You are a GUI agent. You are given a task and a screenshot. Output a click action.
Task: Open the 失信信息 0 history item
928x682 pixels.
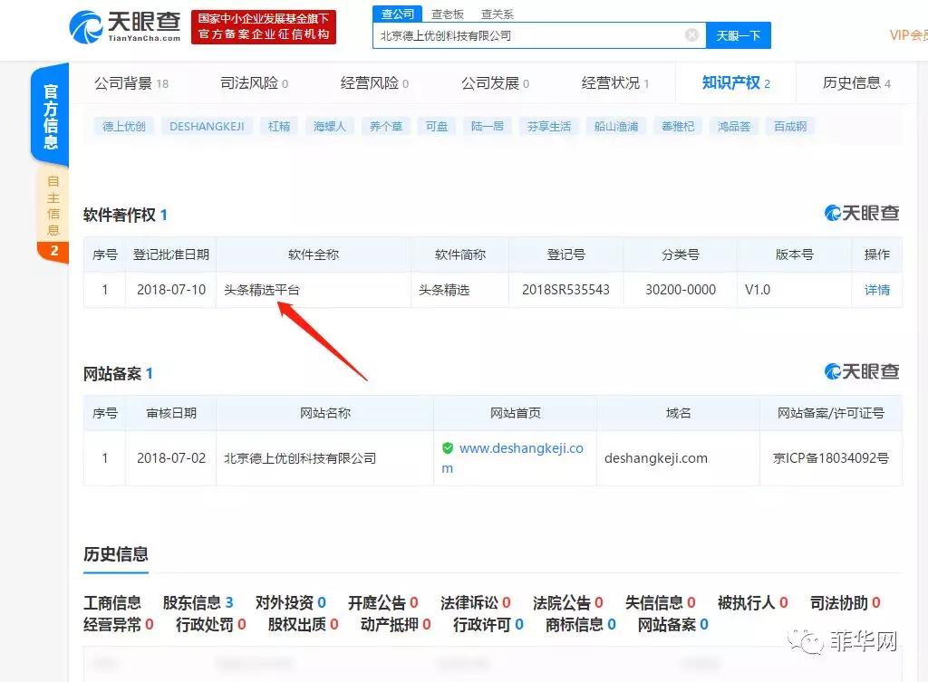(x=661, y=602)
